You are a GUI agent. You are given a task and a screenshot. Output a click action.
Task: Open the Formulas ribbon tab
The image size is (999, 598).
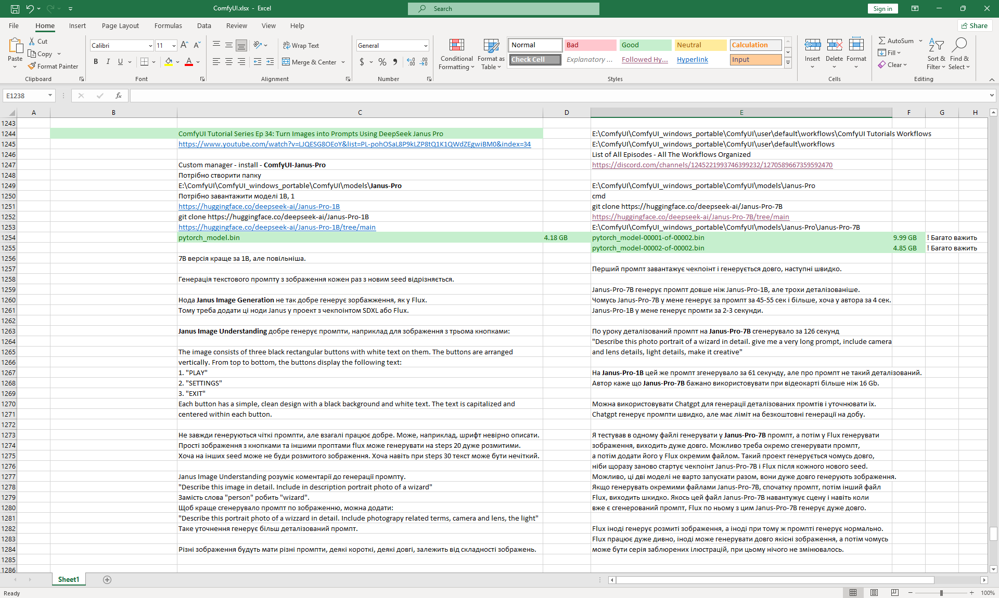pyautogui.click(x=168, y=25)
